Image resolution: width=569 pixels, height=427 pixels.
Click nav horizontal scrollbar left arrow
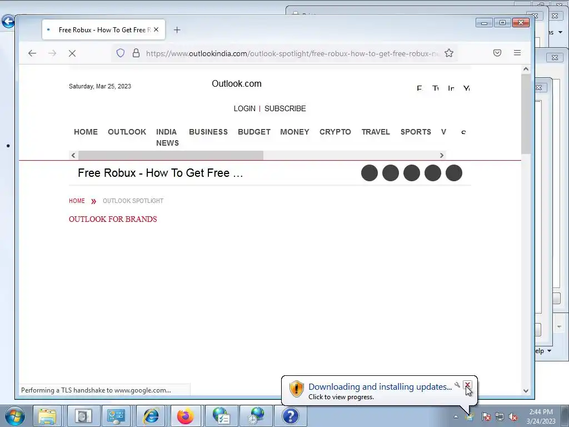pos(73,156)
